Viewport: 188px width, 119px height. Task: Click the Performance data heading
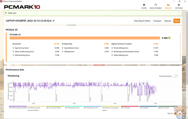tap(15, 70)
